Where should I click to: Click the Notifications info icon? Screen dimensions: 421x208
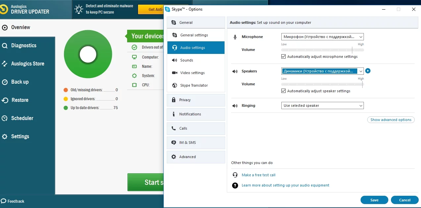[x=174, y=114]
